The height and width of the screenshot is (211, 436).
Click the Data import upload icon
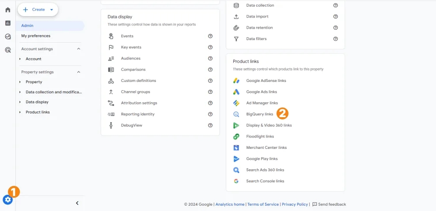coord(236,17)
